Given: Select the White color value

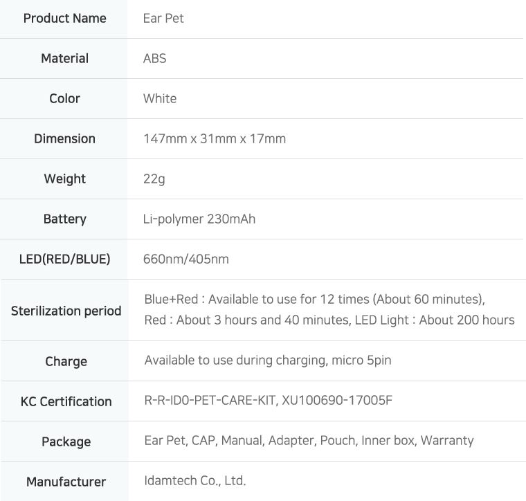Looking at the screenshot, I should tap(160, 98).
